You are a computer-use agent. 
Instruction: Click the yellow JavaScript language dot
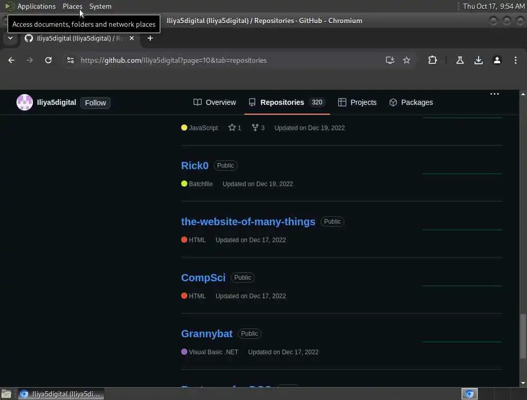[184, 128]
